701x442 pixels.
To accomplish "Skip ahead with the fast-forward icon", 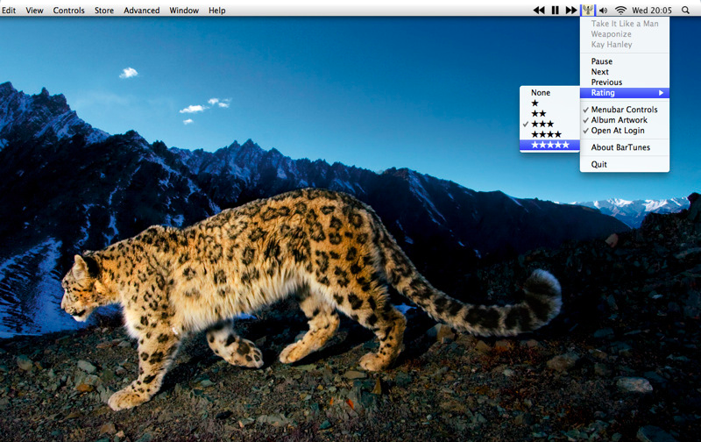I will (571, 10).
